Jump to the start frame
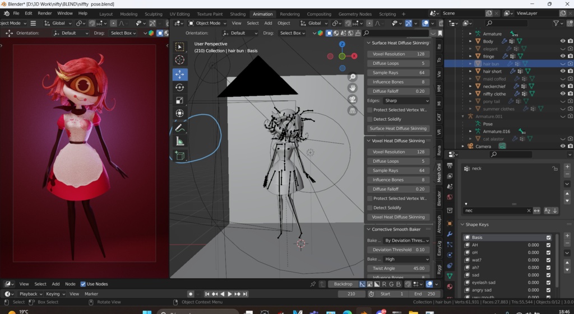The height and width of the screenshot is (314, 574). pyautogui.click(x=207, y=294)
